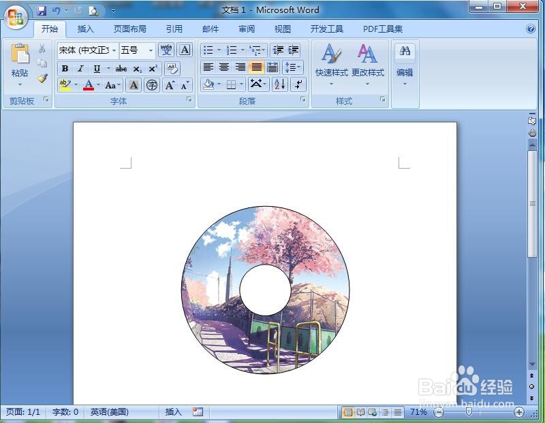Apply superscript formatting
Screen dimensions: 545x423
pyautogui.click(x=153, y=69)
